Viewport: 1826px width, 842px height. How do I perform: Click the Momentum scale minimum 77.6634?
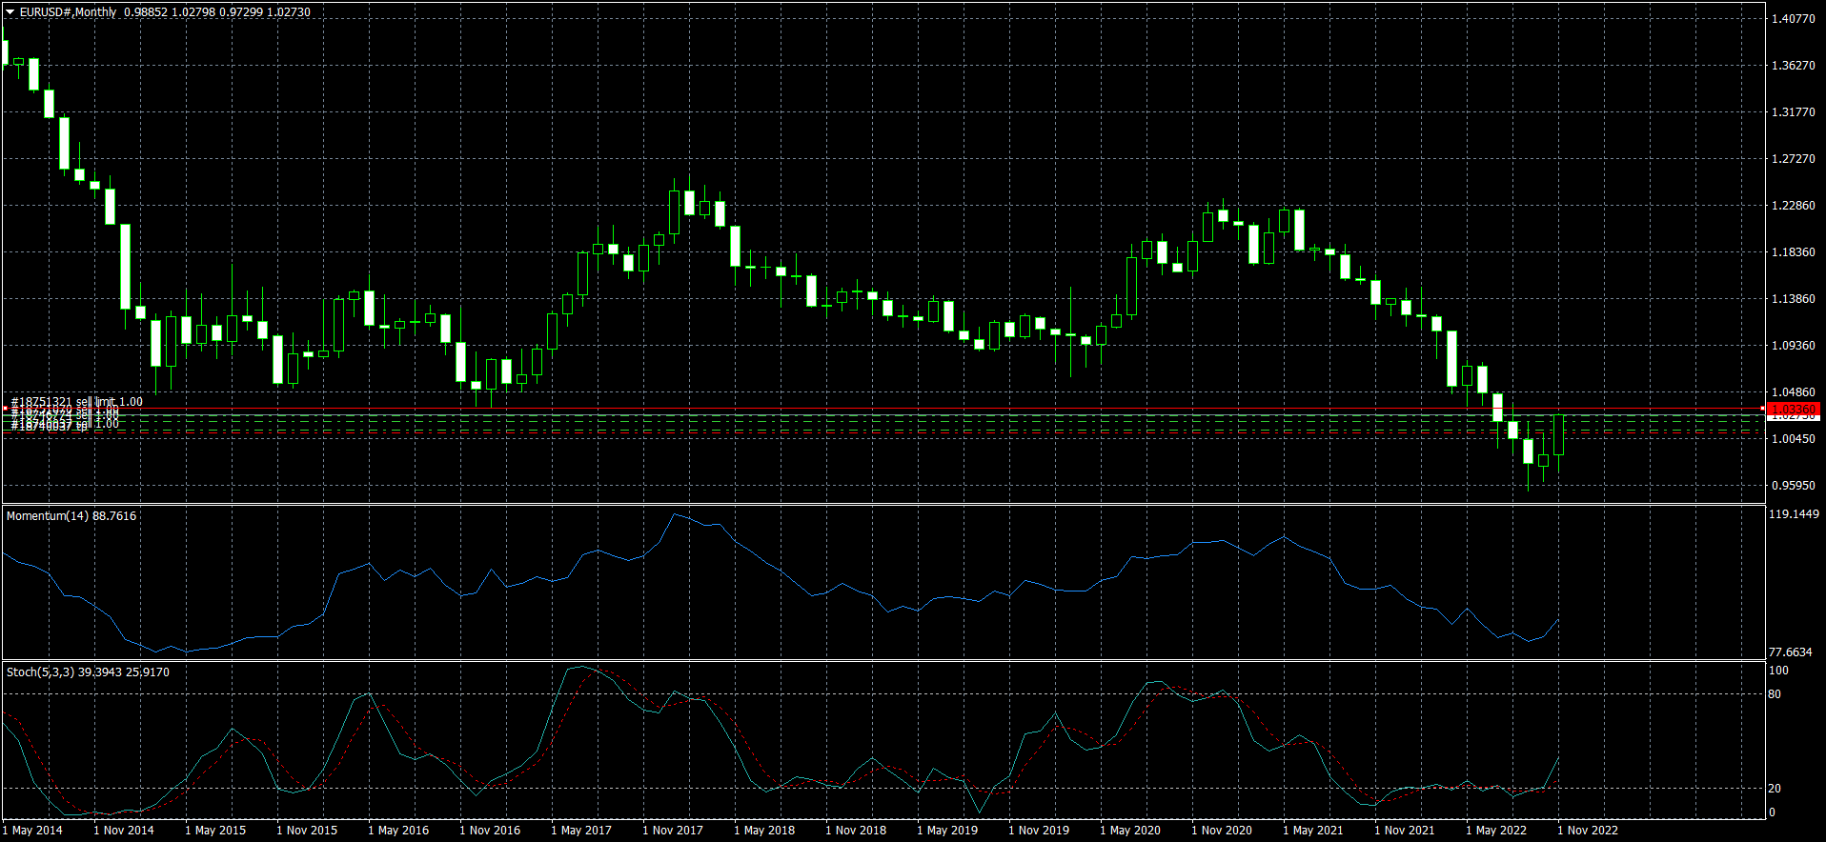click(x=1791, y=652)
